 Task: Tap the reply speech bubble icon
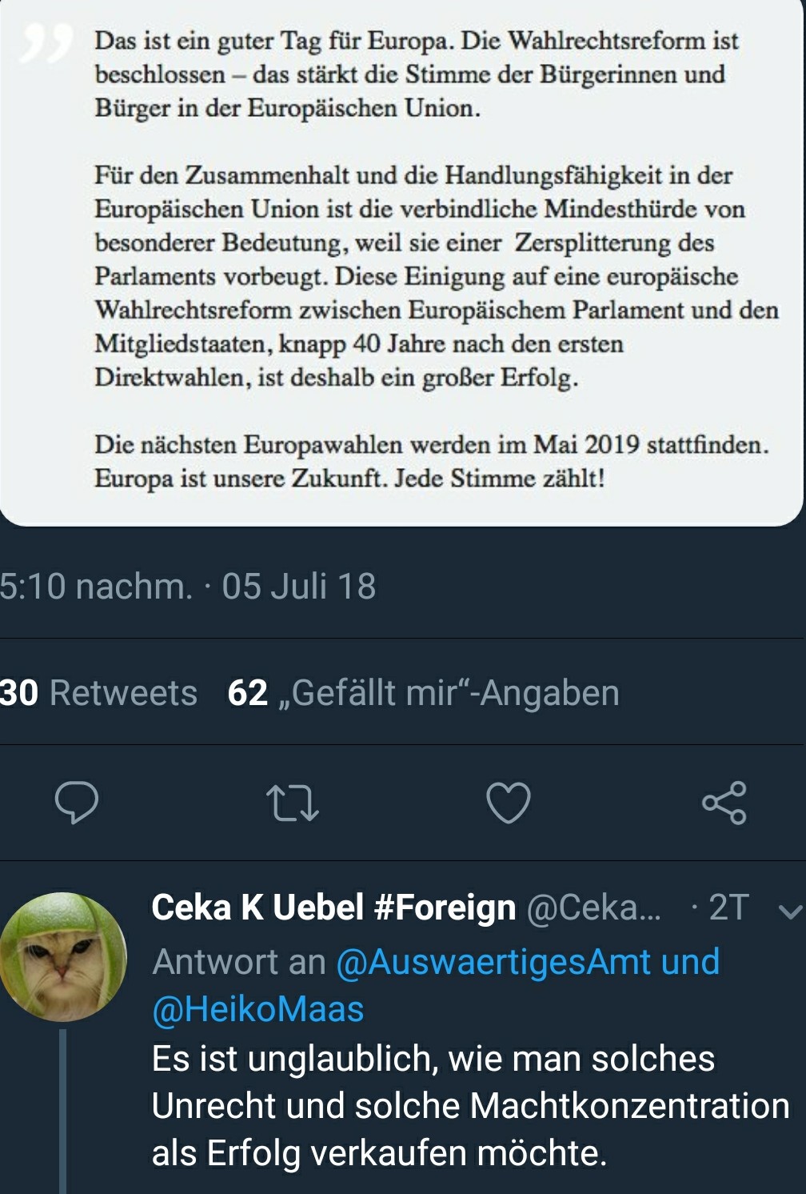coord(76,803)
